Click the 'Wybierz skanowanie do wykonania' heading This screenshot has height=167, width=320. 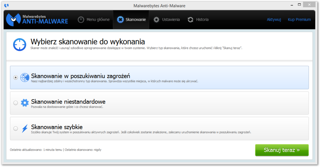point(88,42)
